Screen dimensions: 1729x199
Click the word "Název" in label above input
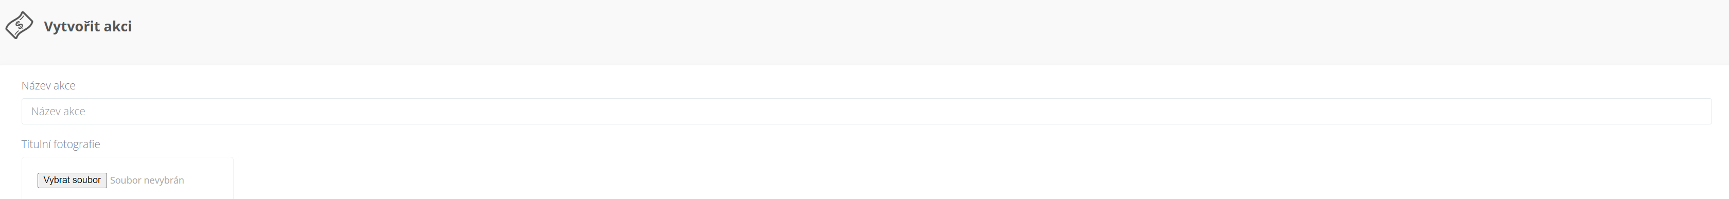(x=36, y=86)
